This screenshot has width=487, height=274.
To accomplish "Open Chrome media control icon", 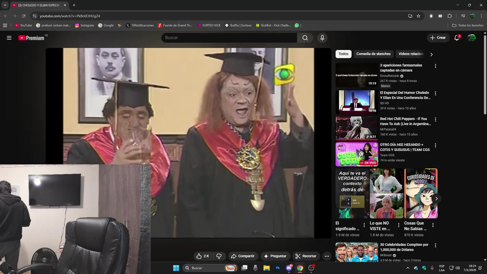I will pyautogui.click(x=463, y=16).
